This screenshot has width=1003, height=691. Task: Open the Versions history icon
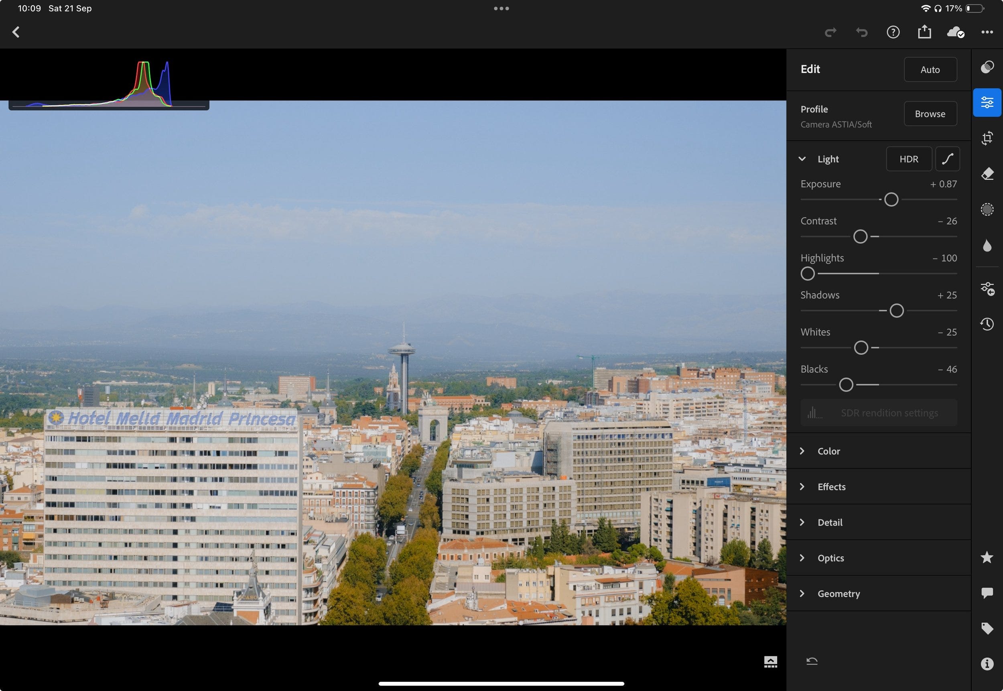pyautogui.click(x=987, y=324)
